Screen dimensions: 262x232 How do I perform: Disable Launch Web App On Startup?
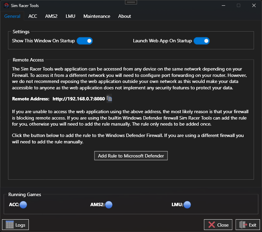pyautogui.click(x=201, y=41)
